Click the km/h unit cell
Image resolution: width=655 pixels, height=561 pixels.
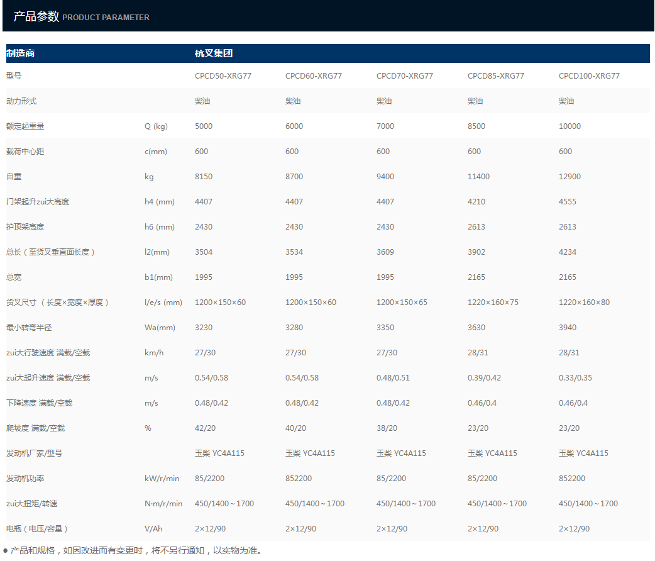154,353
